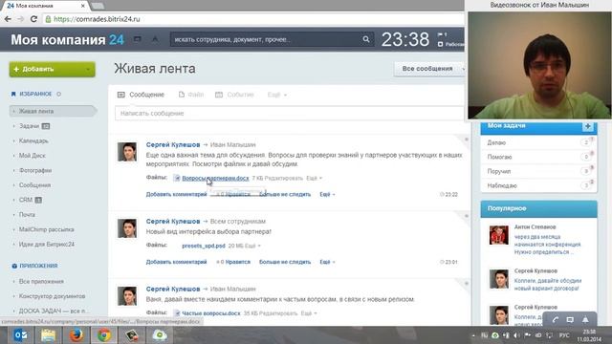This screenshot has height=344, width=612.
Task: Open MailChimp рассылка in sidebar
Action: pyautogui.click(x=47, y=229)
